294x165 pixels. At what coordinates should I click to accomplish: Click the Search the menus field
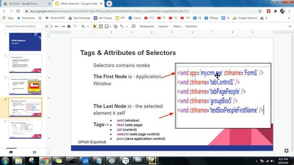[23, 27]
